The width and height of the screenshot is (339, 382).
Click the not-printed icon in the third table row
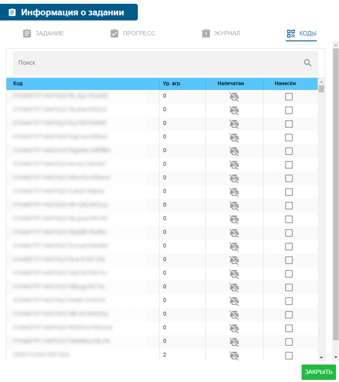click(234, 124)
